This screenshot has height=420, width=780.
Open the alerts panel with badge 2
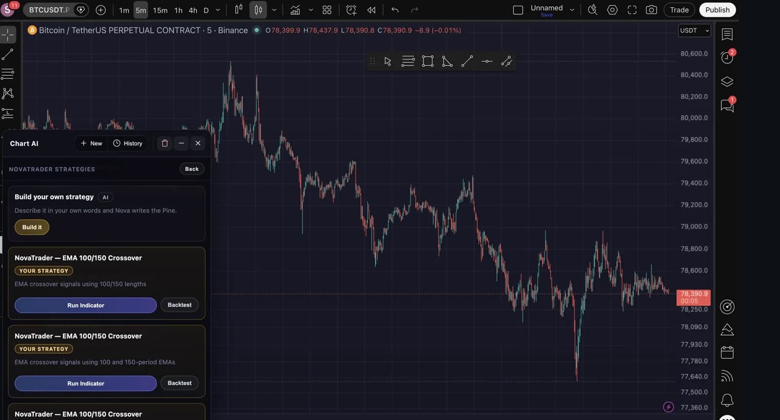(x=727, y=57)
